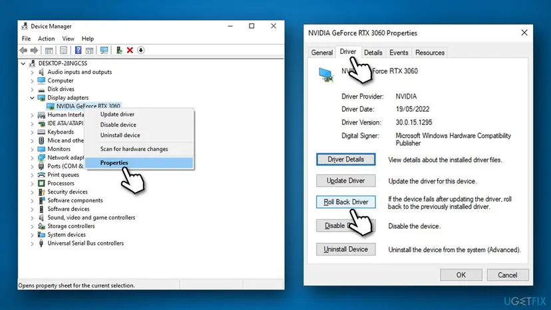The width and height of the screenshot is (551, 310).
Task: Click the Driver Details button
Action: [346, 160]
